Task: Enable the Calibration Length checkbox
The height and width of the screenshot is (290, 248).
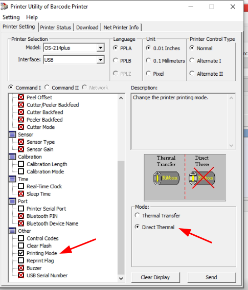Action: tap(21, 164)
